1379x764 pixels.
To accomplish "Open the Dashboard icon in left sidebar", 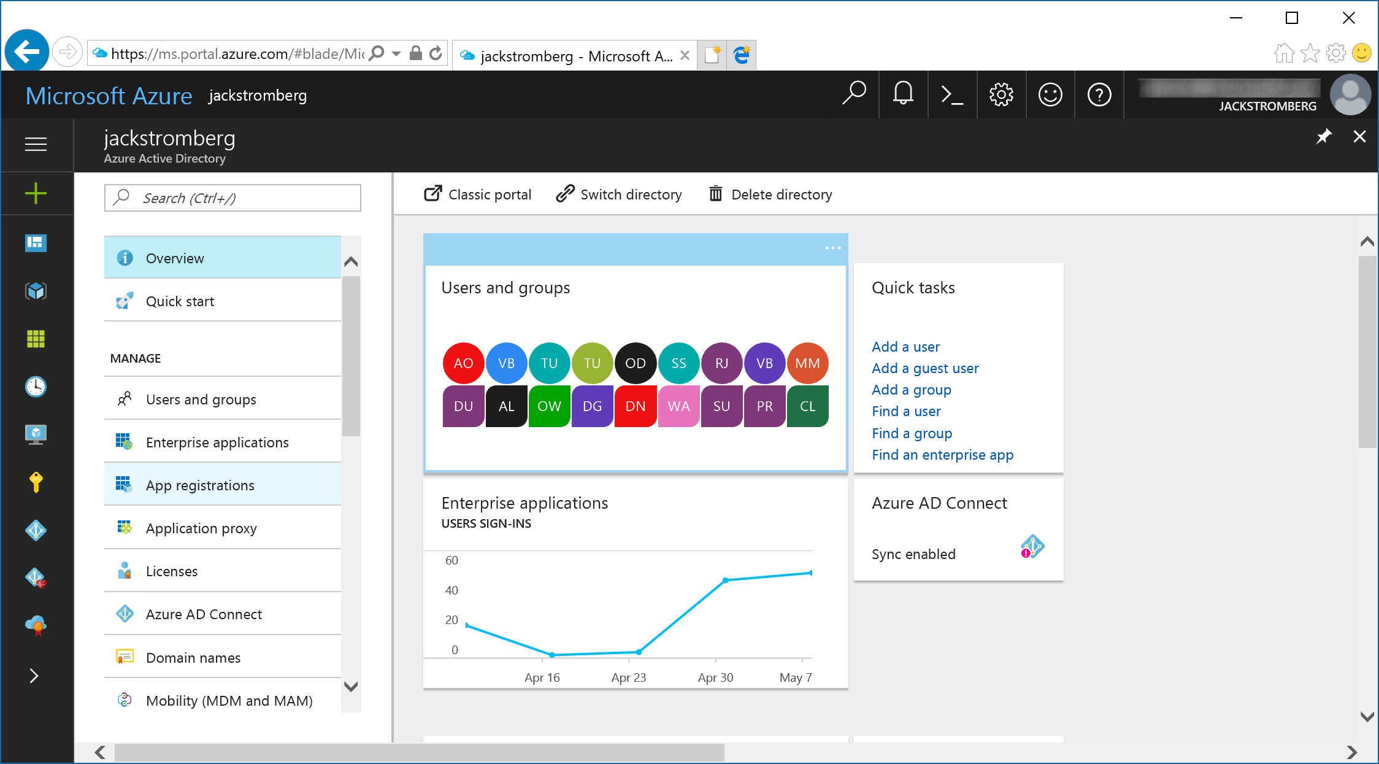I will click(36, 242).
